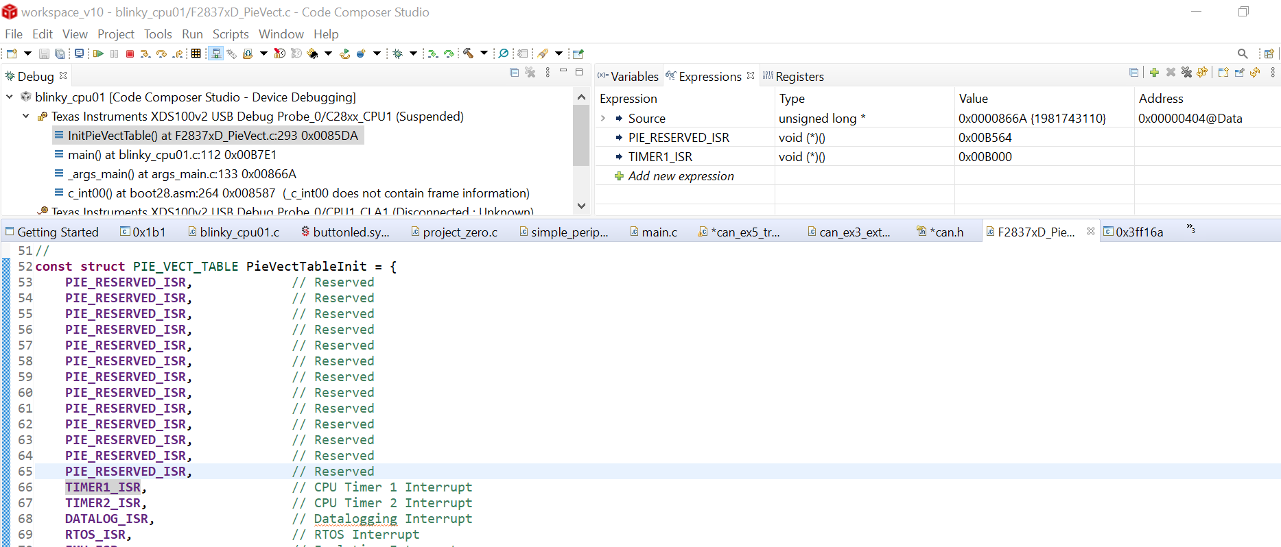The height and width of the screenshot is (547, 1281).
Task: Click the hammer Build icon
Action: coord(469,53)
